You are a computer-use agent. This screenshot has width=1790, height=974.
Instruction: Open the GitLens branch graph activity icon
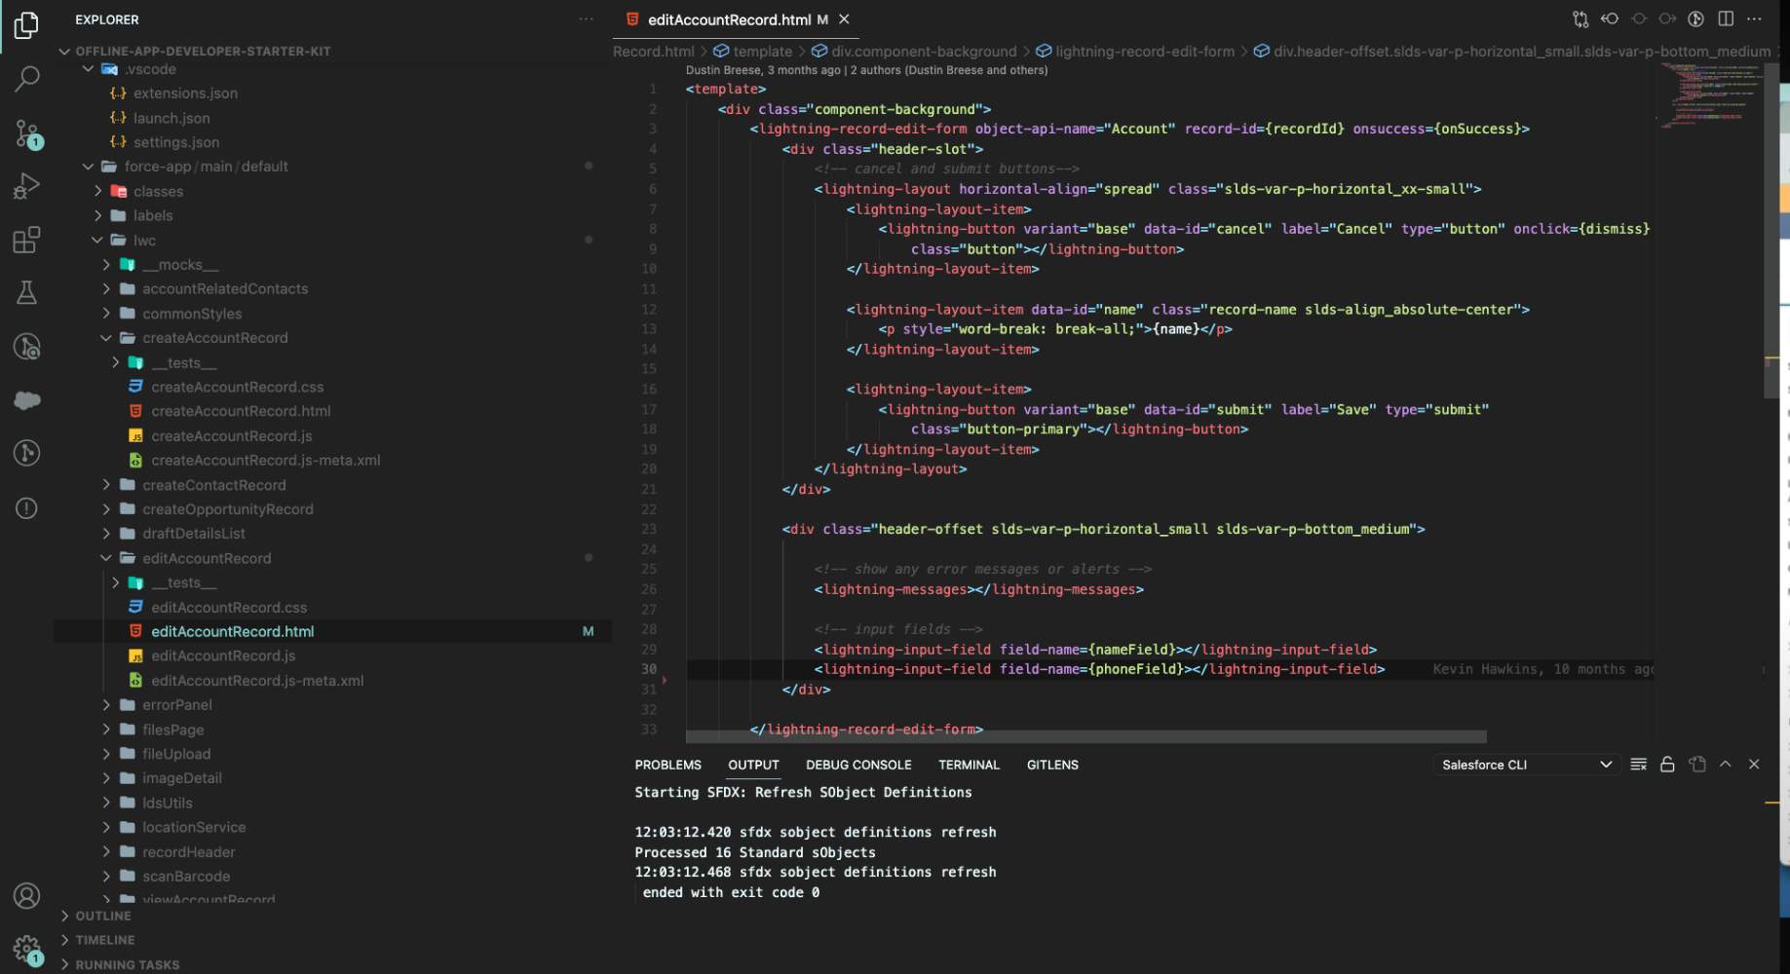click(26, 453)
